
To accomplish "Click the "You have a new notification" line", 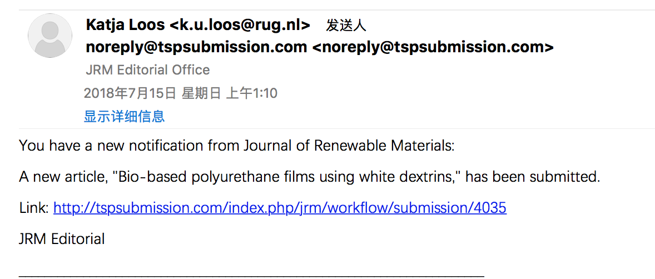I will pos(236,146).
